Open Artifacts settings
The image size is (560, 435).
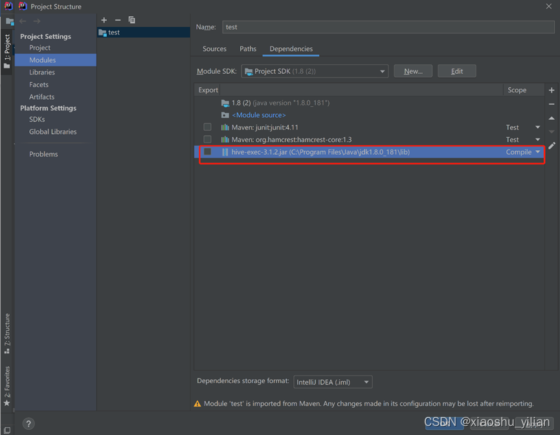click(x=42, y=97)
